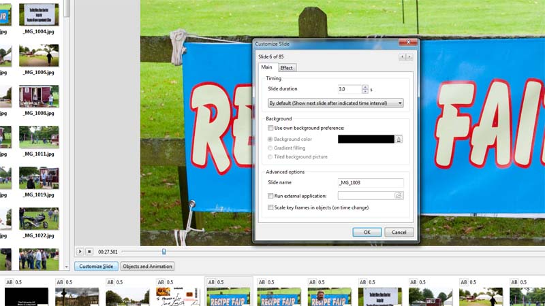Click the 00:27.501 time readout
The height and width of the screenshot is (306, 545).
pos(108,252)
